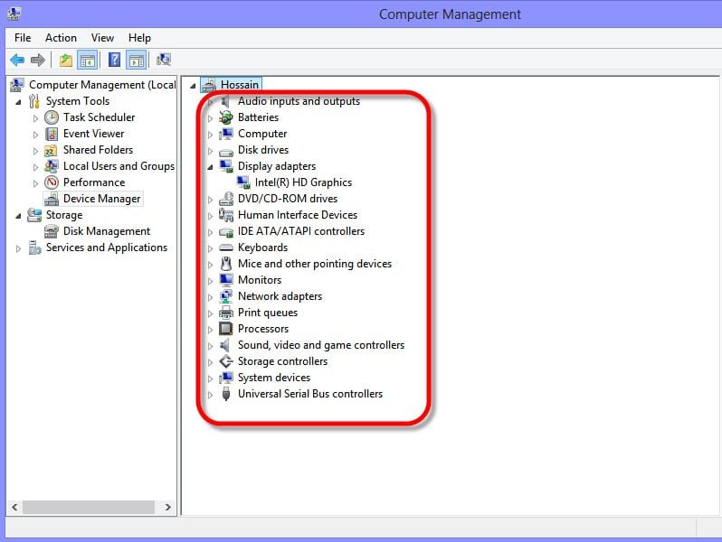The width and height of the screenshot is (722, 542).
Task: Select the Computer device category
Action: 262,134
